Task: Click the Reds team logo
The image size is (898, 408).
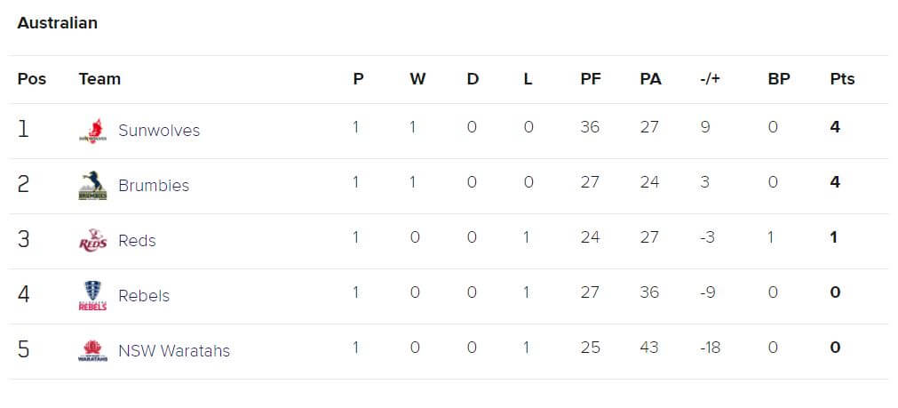Action: click(92, 241)
